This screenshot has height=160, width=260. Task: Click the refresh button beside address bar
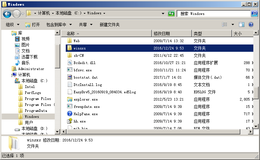pyautogui.click(x=171, y=14)
